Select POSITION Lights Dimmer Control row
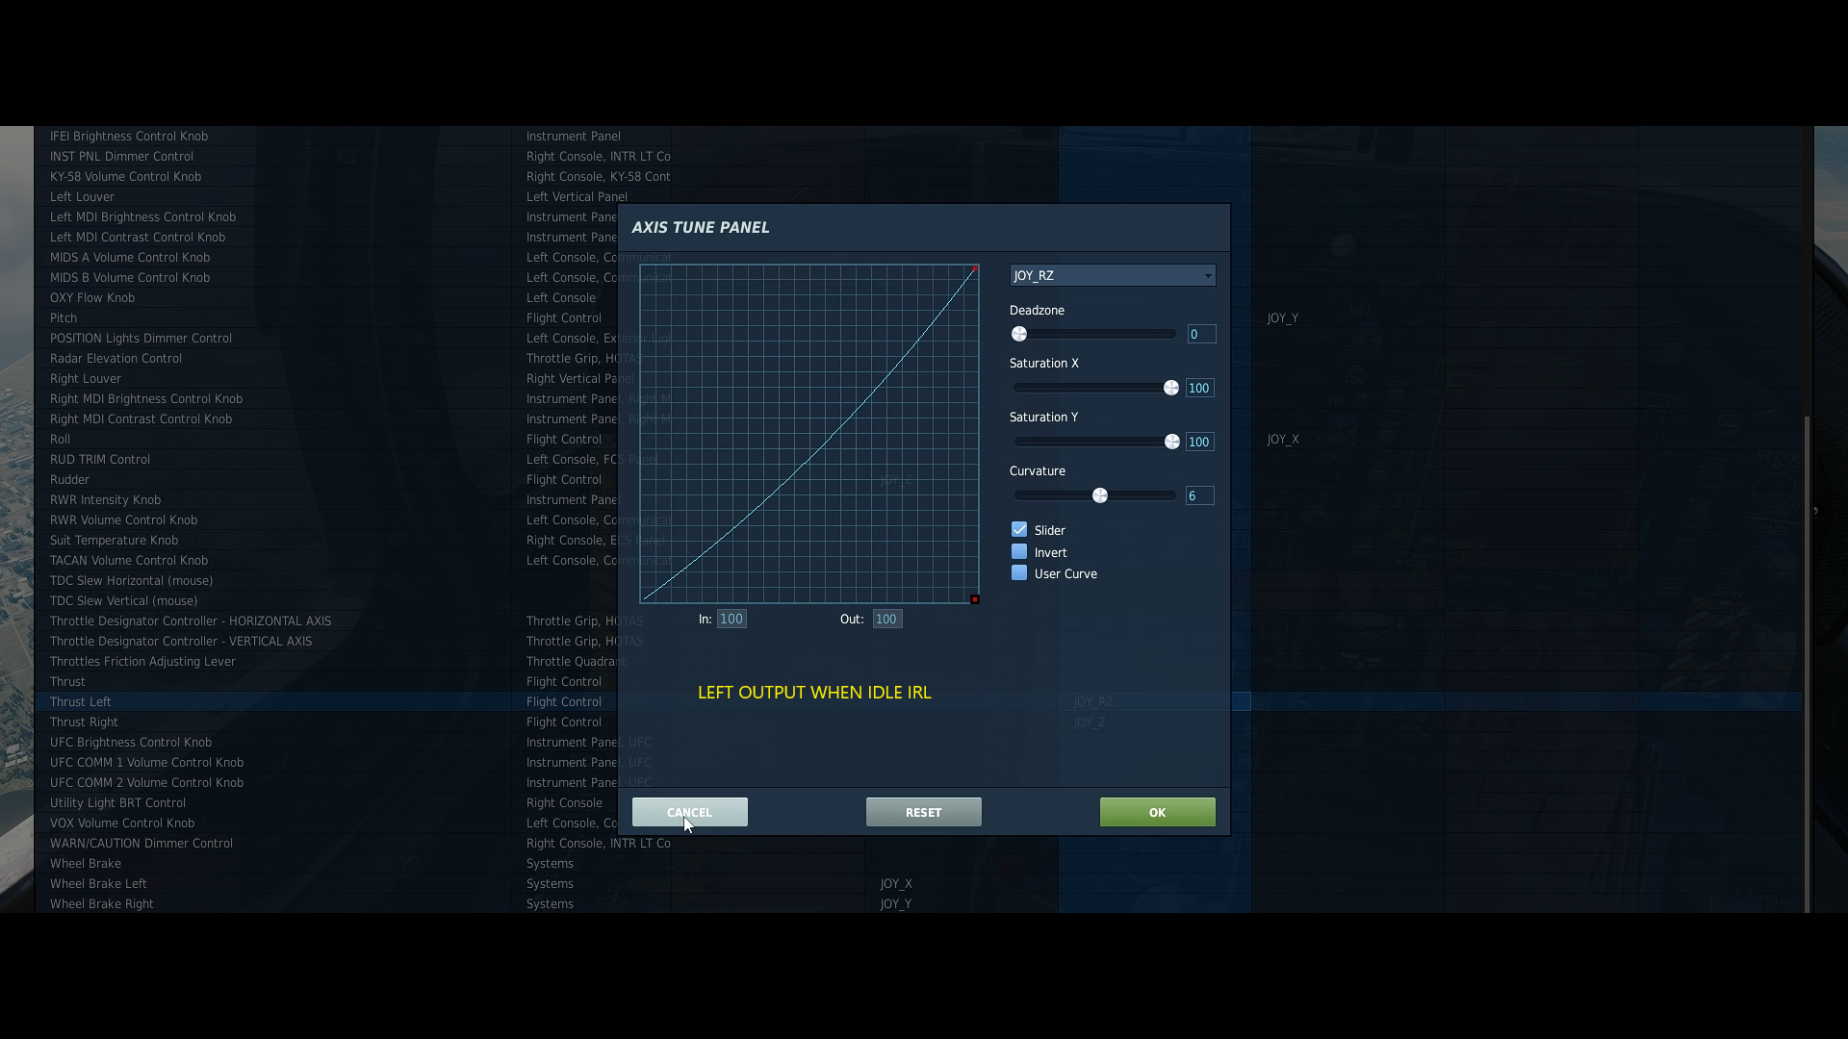The width and height of the screenshot is (1848, 1039). [918, 338]
